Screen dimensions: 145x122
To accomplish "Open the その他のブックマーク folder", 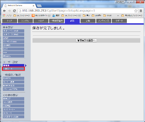I will tap(132, 16).
